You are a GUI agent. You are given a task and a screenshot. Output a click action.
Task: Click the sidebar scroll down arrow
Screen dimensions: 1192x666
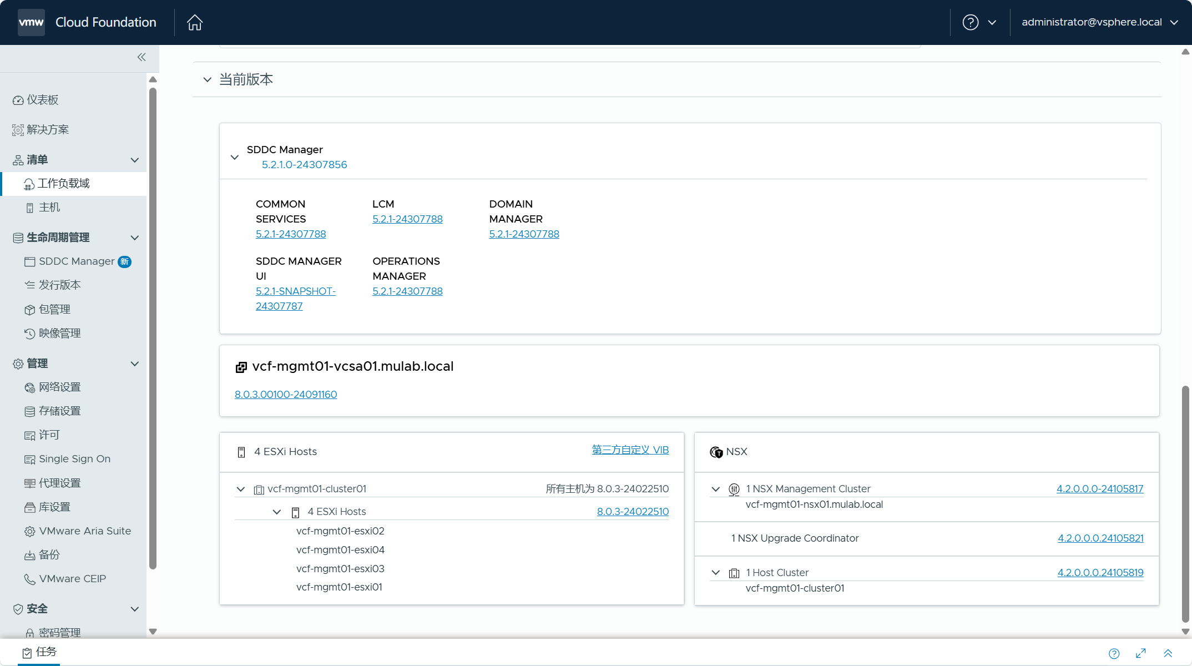[153, 632]
